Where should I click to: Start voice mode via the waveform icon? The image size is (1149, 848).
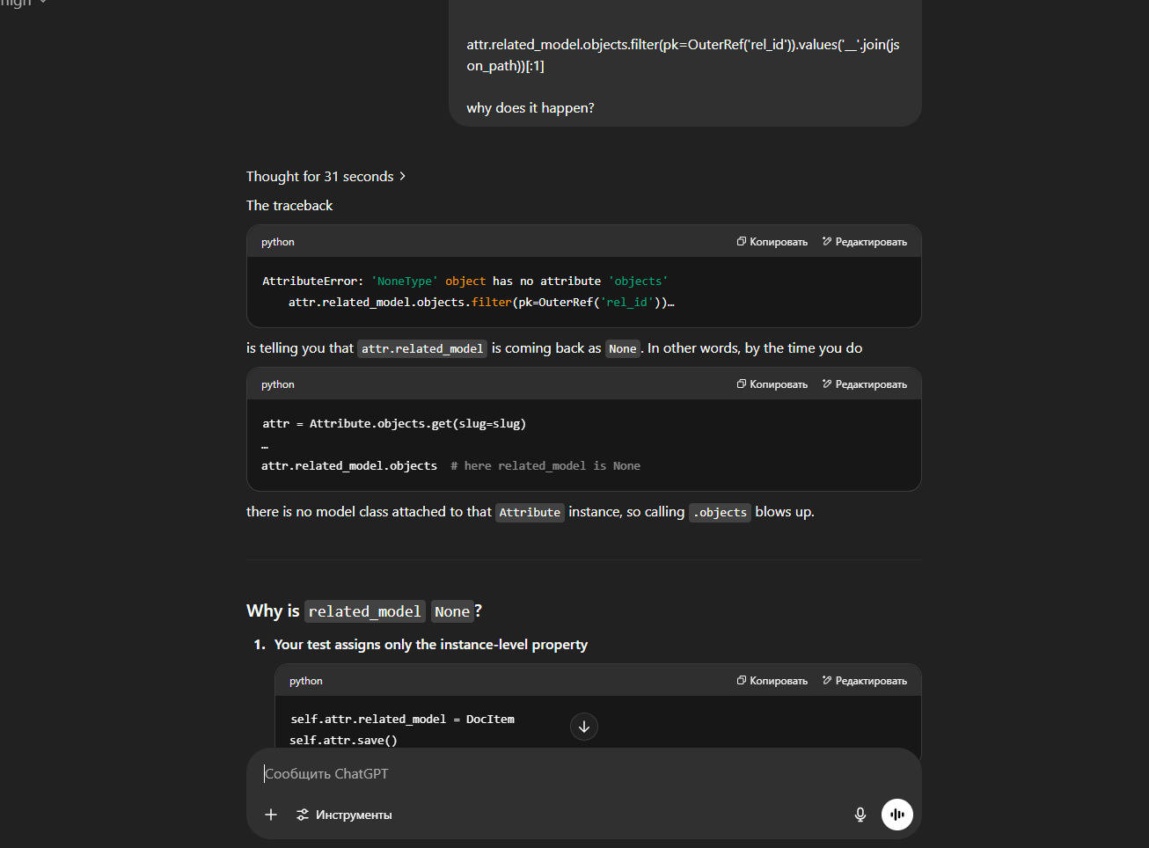coord(897,815)
